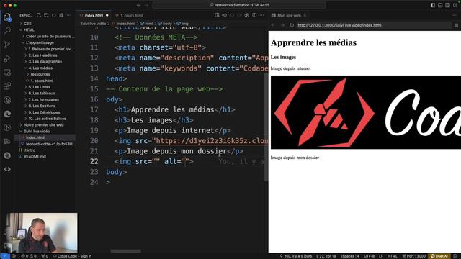Switch to the index.html editor tab
The height and width of the screenshot is (259, 461).
94,15
